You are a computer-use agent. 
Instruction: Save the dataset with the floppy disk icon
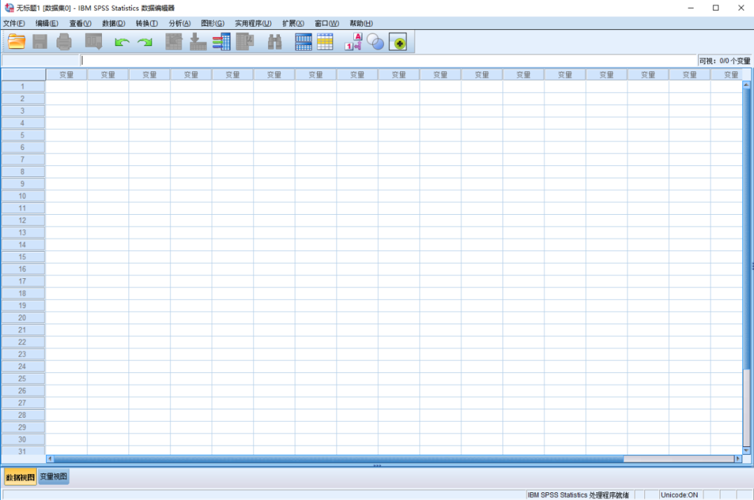[40, 42]
